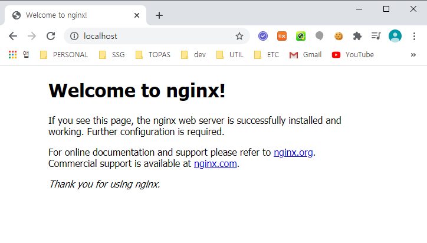Bookmark this page with the star icon

[x=239, y=36]
